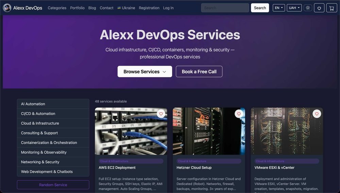Click the Cloud & Infrastructure tag on Hetzner card
The height and width of the screenshot is (193, 340).
pyautogui.click(x=209, y=161)
